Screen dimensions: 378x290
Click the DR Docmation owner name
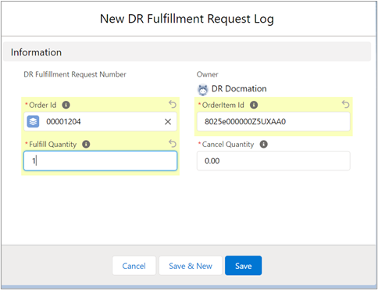[x=239, y=88]
